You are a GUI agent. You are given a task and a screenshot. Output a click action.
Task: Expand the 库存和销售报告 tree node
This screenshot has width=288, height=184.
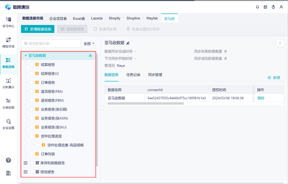click(x=25, y=163)
